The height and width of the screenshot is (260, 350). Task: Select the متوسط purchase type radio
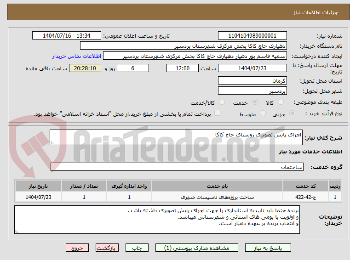coord(263,113)
